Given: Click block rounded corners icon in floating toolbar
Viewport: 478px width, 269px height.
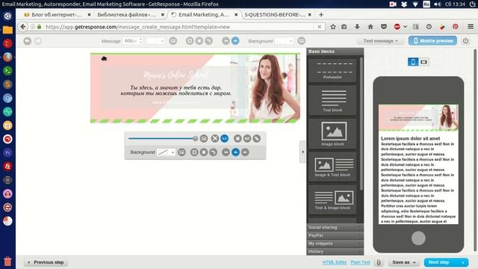Looking at the screenshot, I should 214,152.
